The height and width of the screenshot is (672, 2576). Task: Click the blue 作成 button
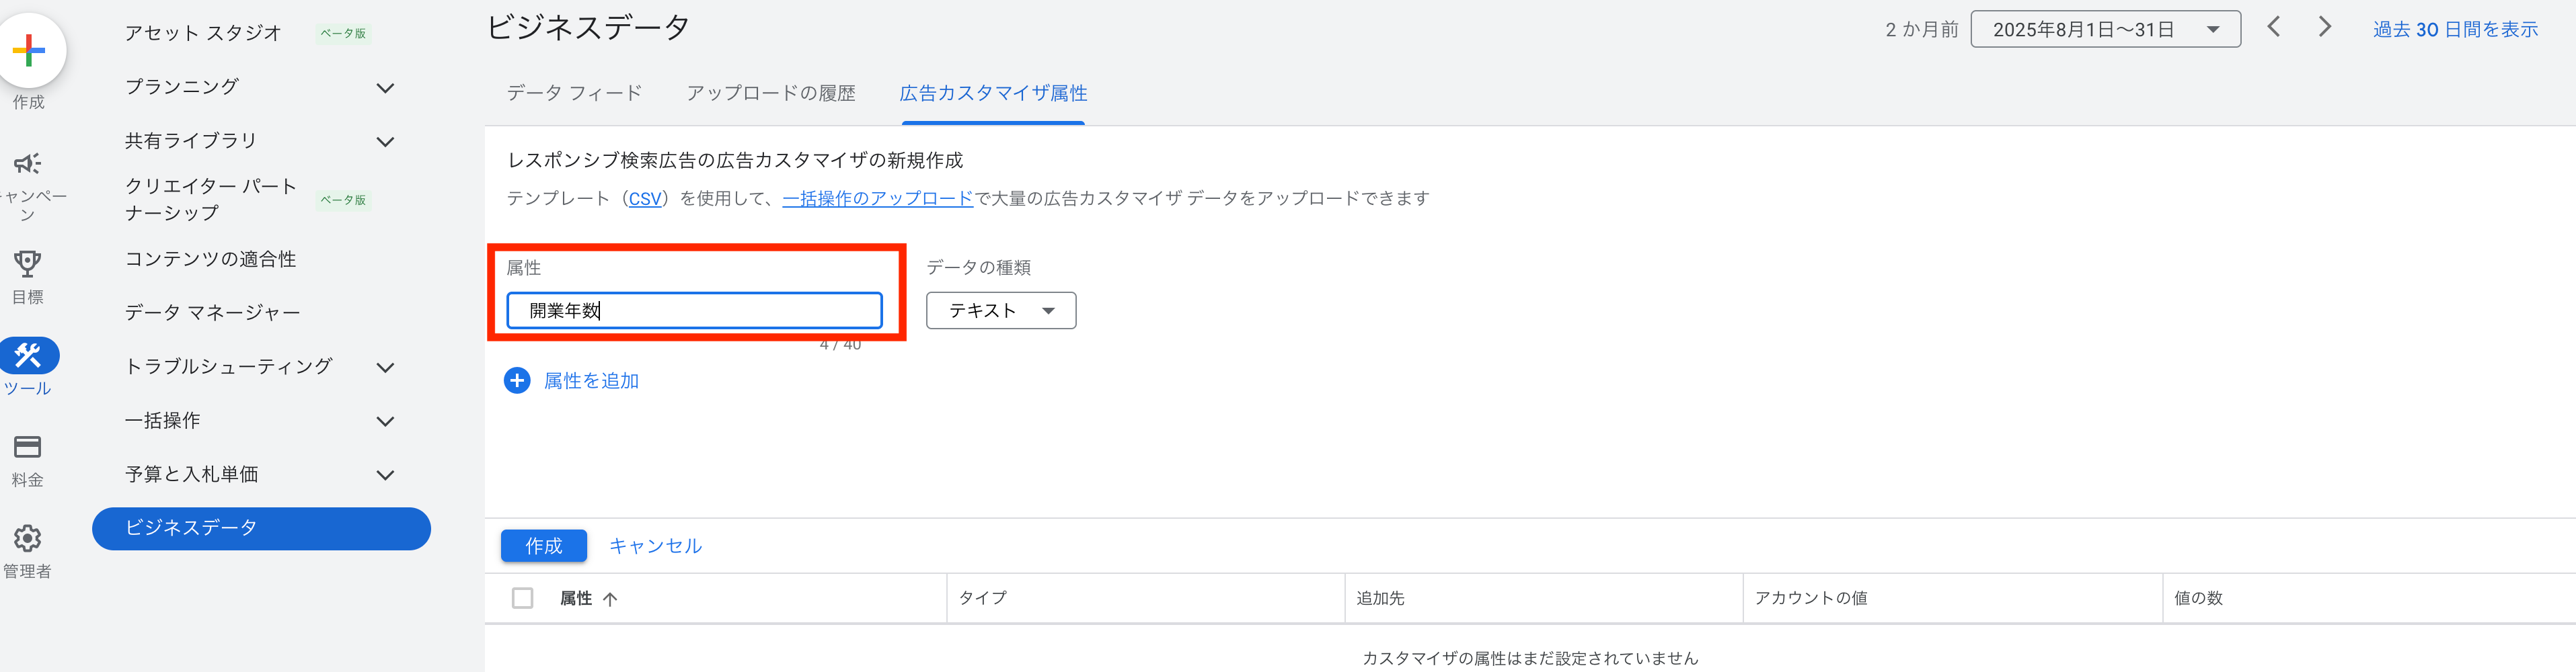pos(543,546)
